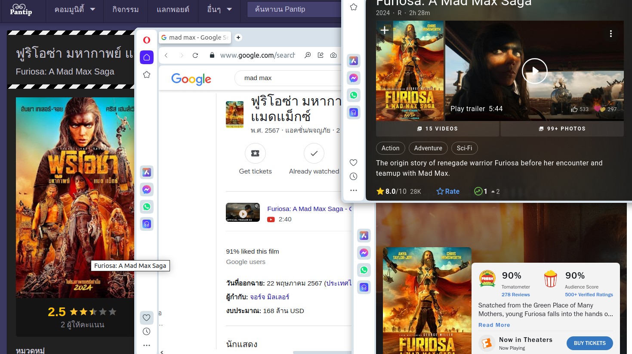
Task: Click Buy Tickets on Rotten Tomatoes
Action: pos(590,343)
